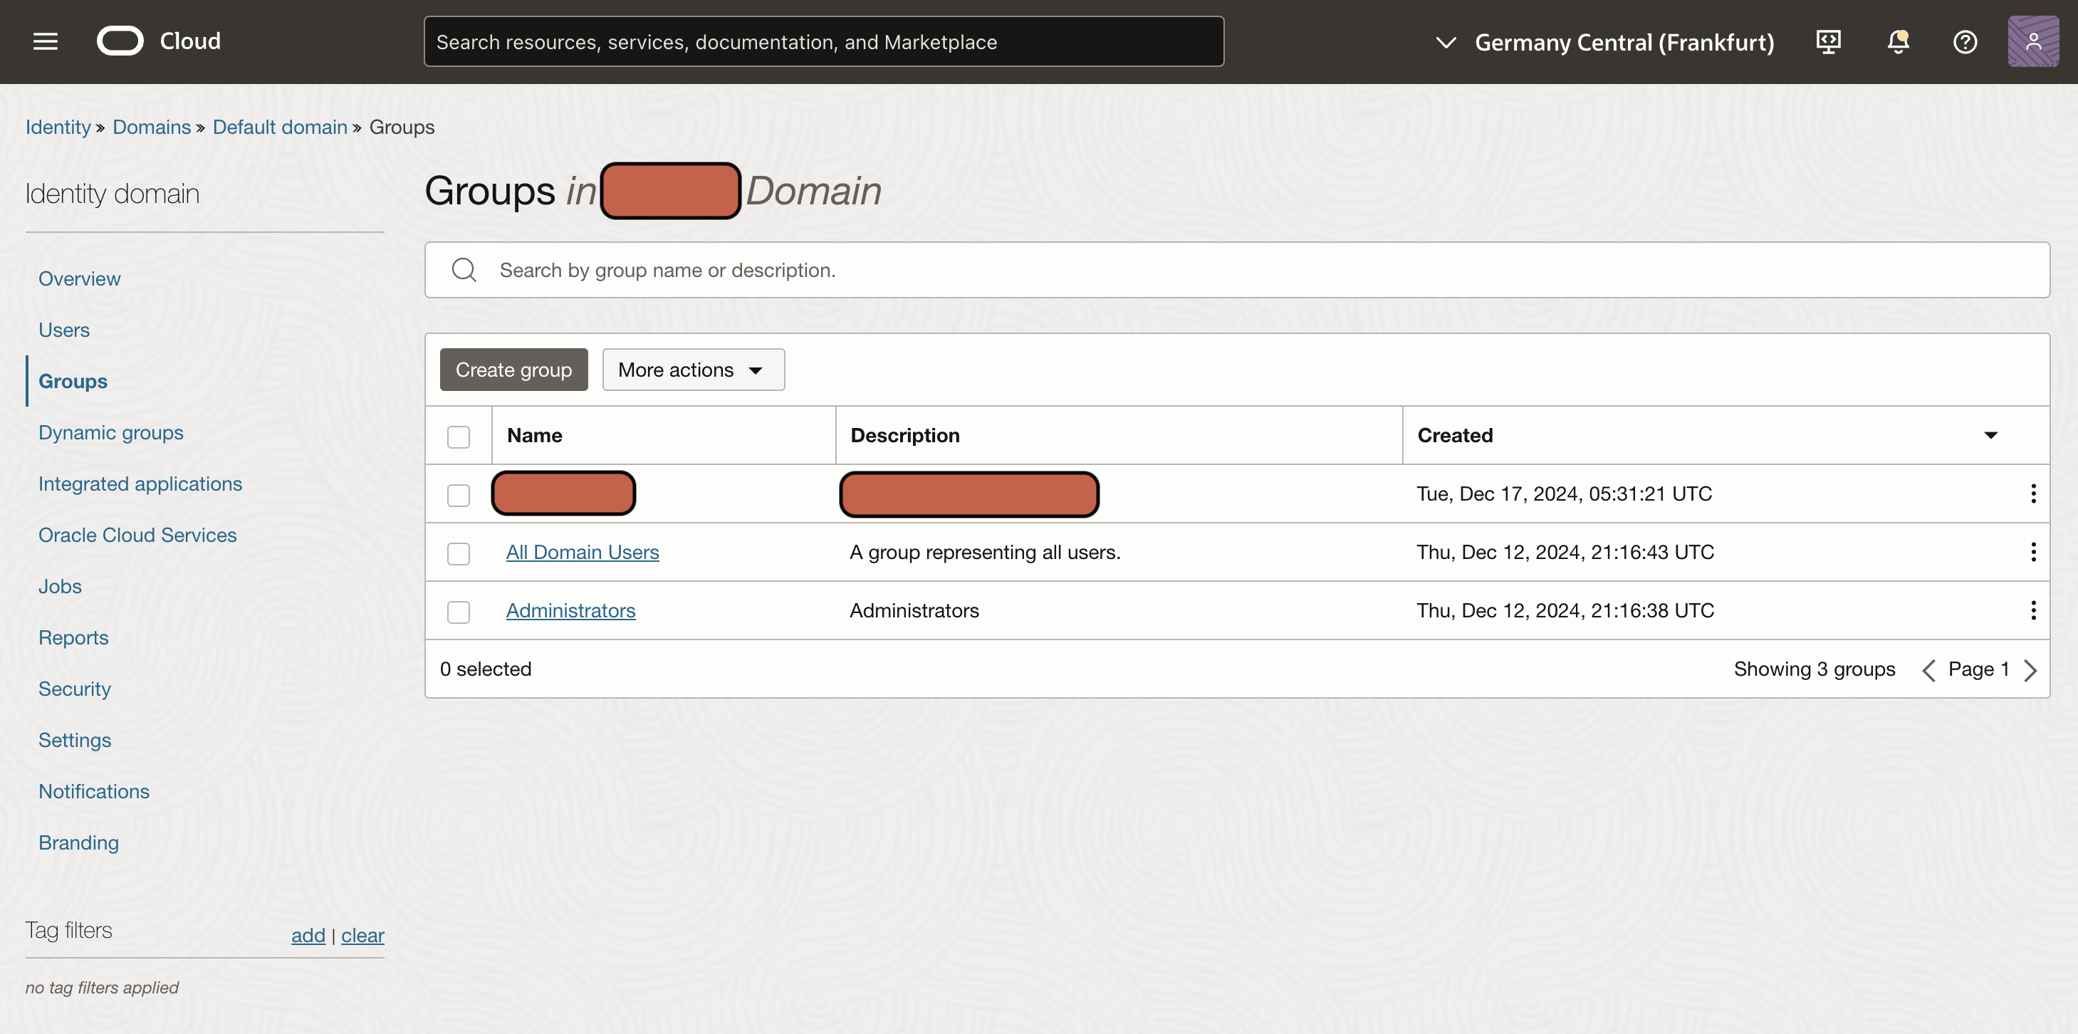The width and height of the screenshot is (2078, 1034).
Task: Click the Create group button
Action: (x=513, y=370)
